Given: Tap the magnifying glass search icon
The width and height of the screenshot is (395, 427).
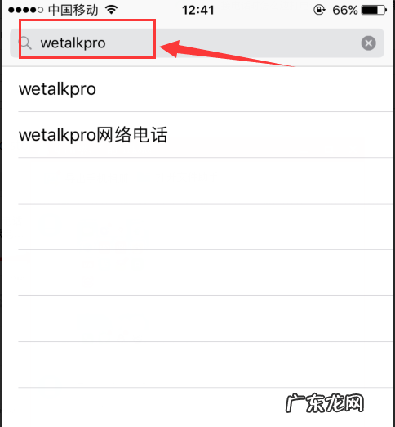Looking at the screenshot, I should click(26, 43).
